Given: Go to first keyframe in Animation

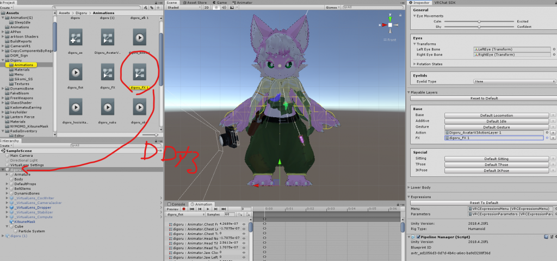Looking at the screenshot, I should (192, 209).
